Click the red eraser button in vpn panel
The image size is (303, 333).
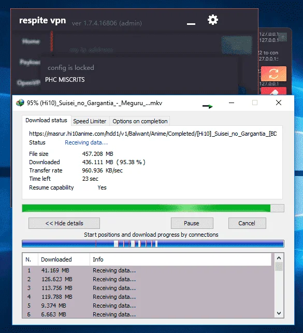[x=273, y=91]
